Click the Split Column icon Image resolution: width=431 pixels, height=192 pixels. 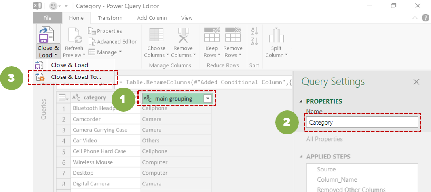tap(276, 35)
